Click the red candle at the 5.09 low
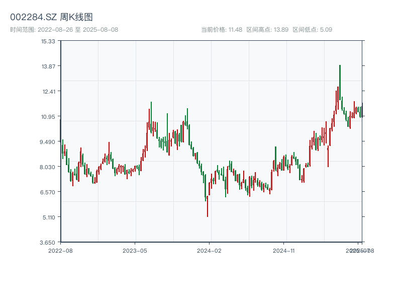Screen dimensions: 402x302 click(x=208, y=206)
